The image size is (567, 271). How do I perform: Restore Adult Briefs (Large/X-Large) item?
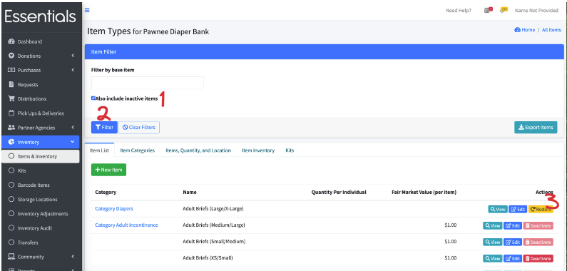pos(541,209)
